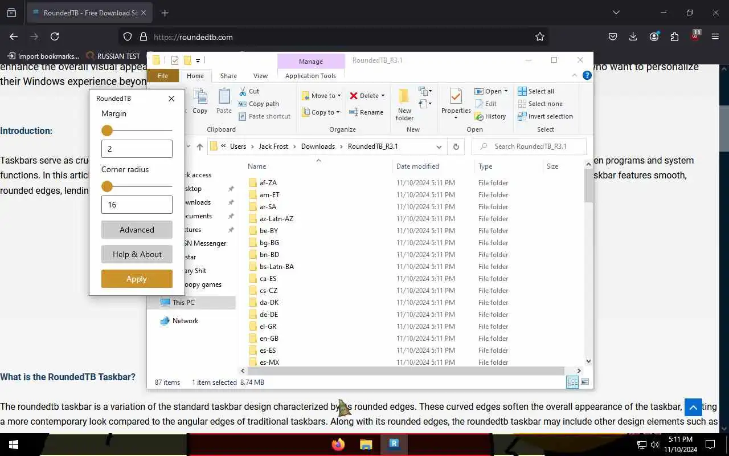729x456 pixels.
Task: Click the Advanced button in RoundedTB
Action: pos(137,230)
